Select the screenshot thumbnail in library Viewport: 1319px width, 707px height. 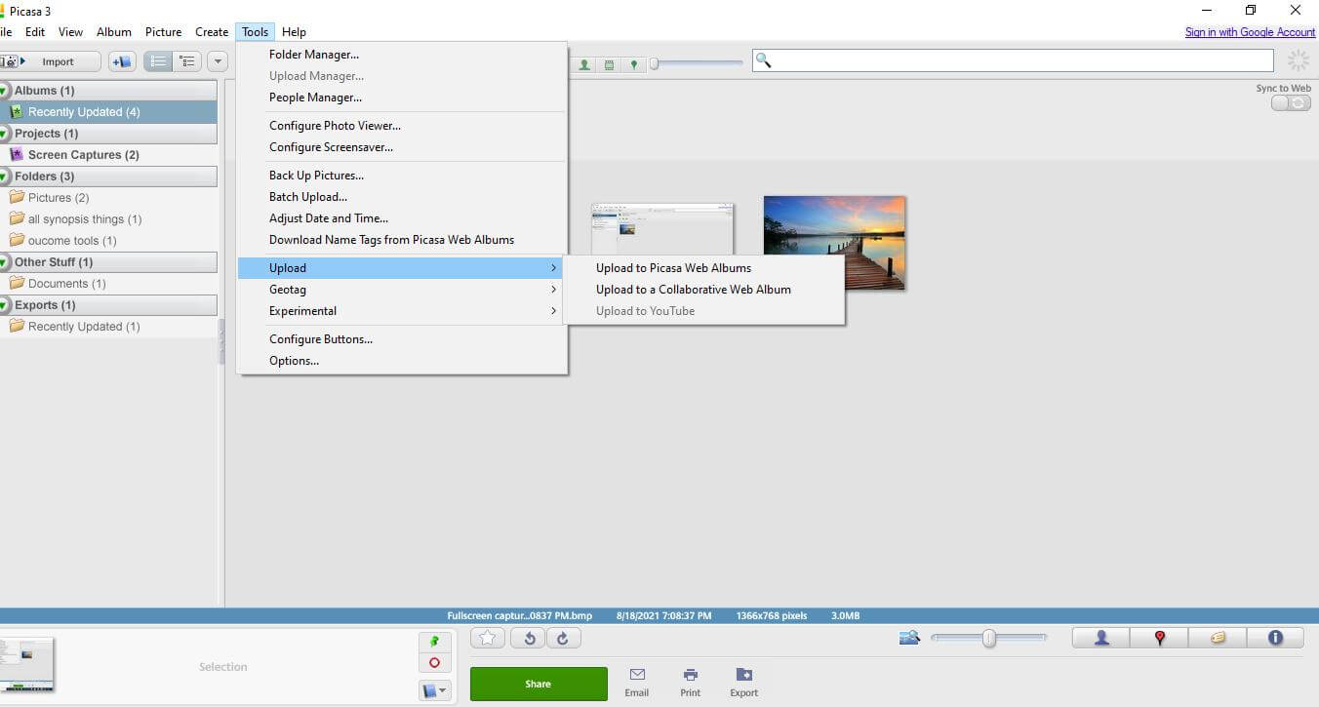coord(663,230)
